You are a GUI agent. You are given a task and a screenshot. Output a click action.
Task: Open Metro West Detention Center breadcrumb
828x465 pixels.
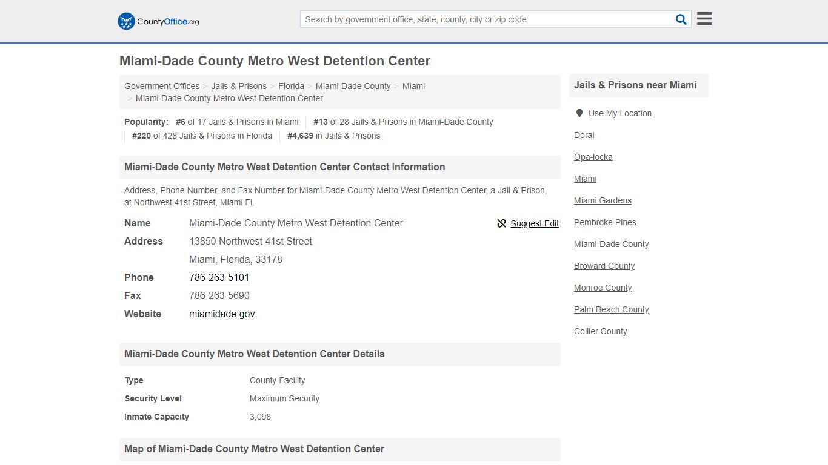(229, 98)
